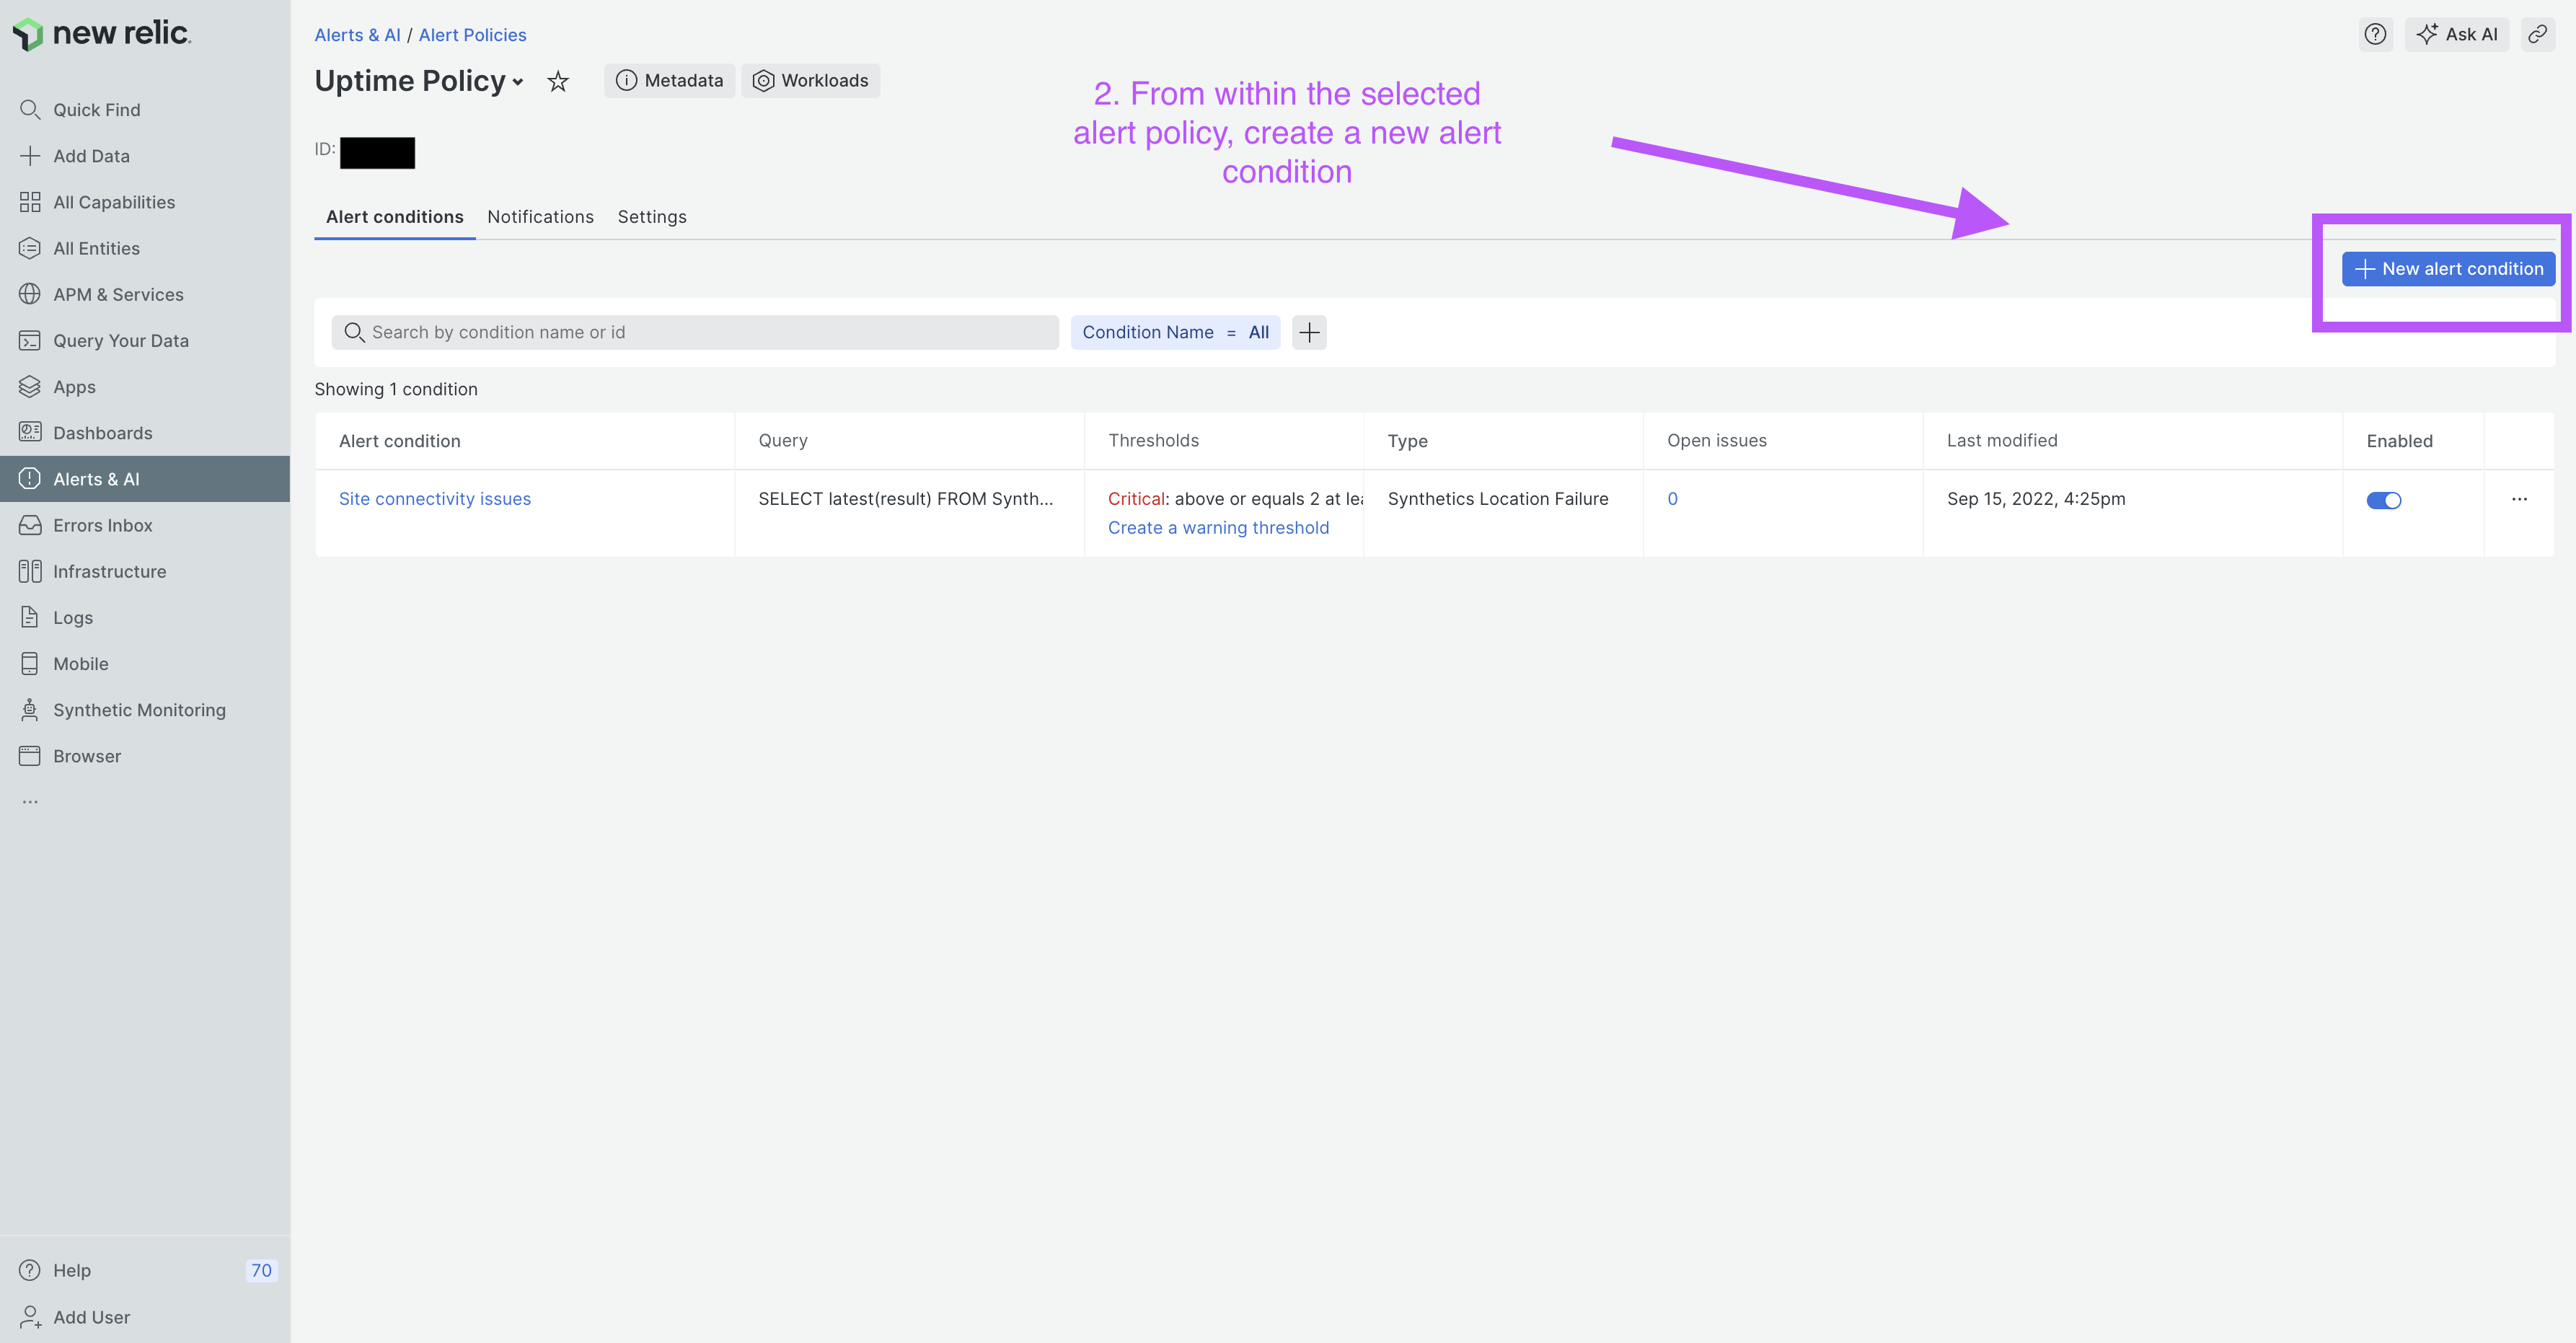Open Synthetic Monitoring robot icon
Screen dimensions: 2576x1343
coord(30,710)
